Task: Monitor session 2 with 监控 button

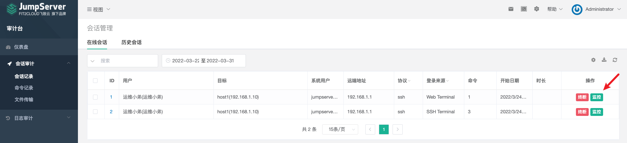Action: pyautogui.click(x=597, y=112)
